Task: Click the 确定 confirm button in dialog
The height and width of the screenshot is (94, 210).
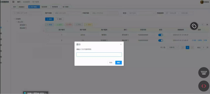Action: (x=118, y=63)
